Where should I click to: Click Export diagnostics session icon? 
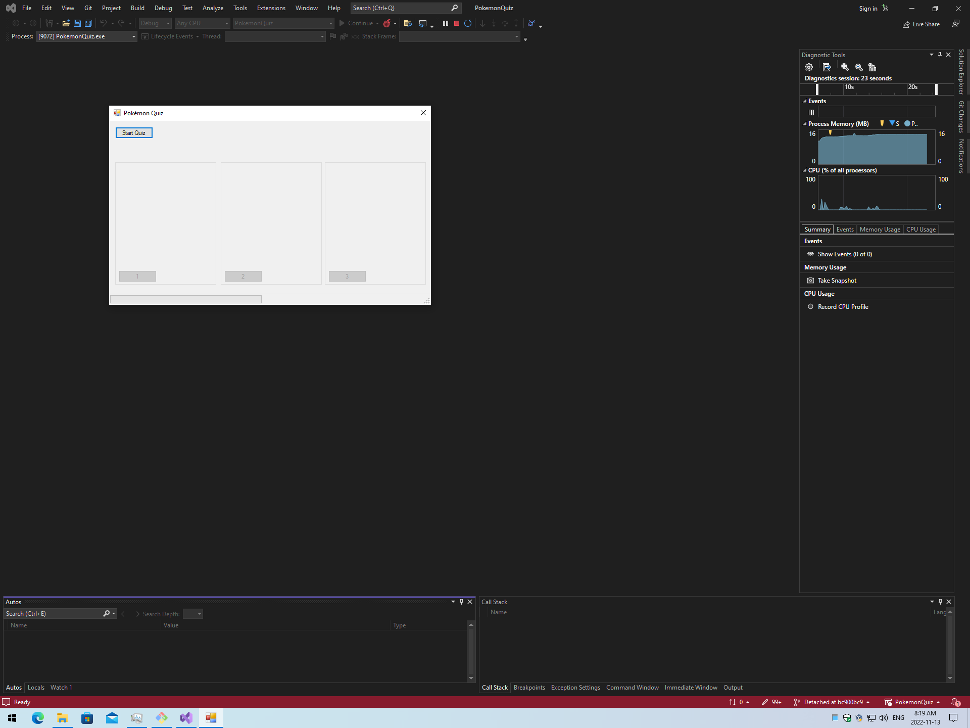point(827,67)
